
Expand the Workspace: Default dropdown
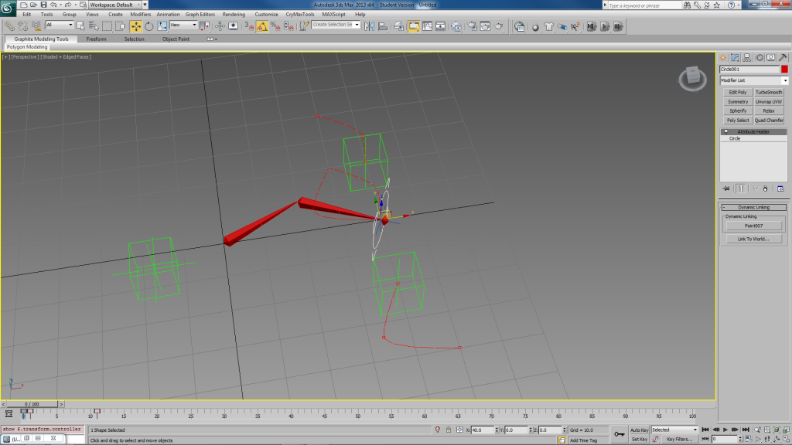[116, 5]
